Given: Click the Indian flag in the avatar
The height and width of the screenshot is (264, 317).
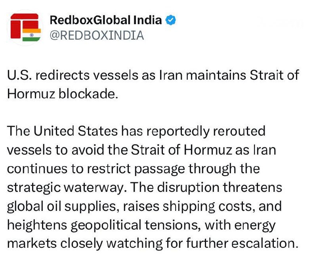Looking at the screenshot, I should [32, 35].
